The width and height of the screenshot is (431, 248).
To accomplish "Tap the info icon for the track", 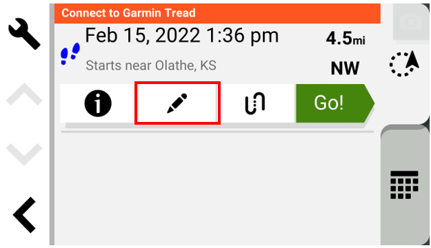I will pyautogui.click(x=98, y=103).
